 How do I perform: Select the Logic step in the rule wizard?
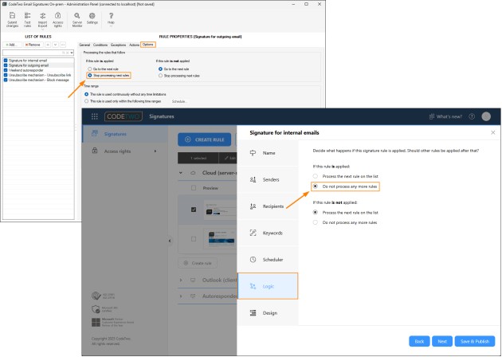(x=268, y=286)
